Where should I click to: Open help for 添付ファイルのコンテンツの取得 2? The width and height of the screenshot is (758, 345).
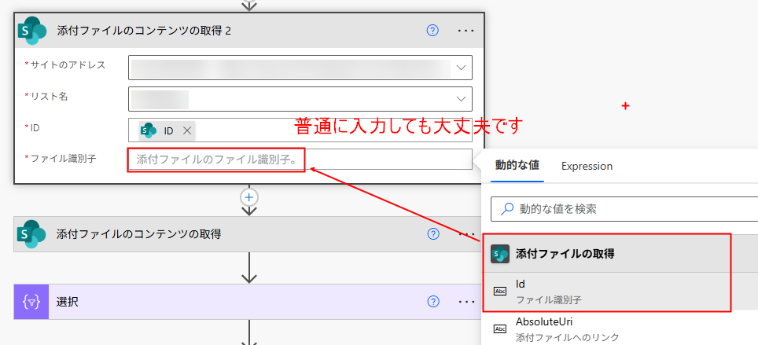(432, 31)
